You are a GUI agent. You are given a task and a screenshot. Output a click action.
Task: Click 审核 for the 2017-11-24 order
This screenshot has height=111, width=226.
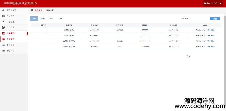(x=203, y=36)
